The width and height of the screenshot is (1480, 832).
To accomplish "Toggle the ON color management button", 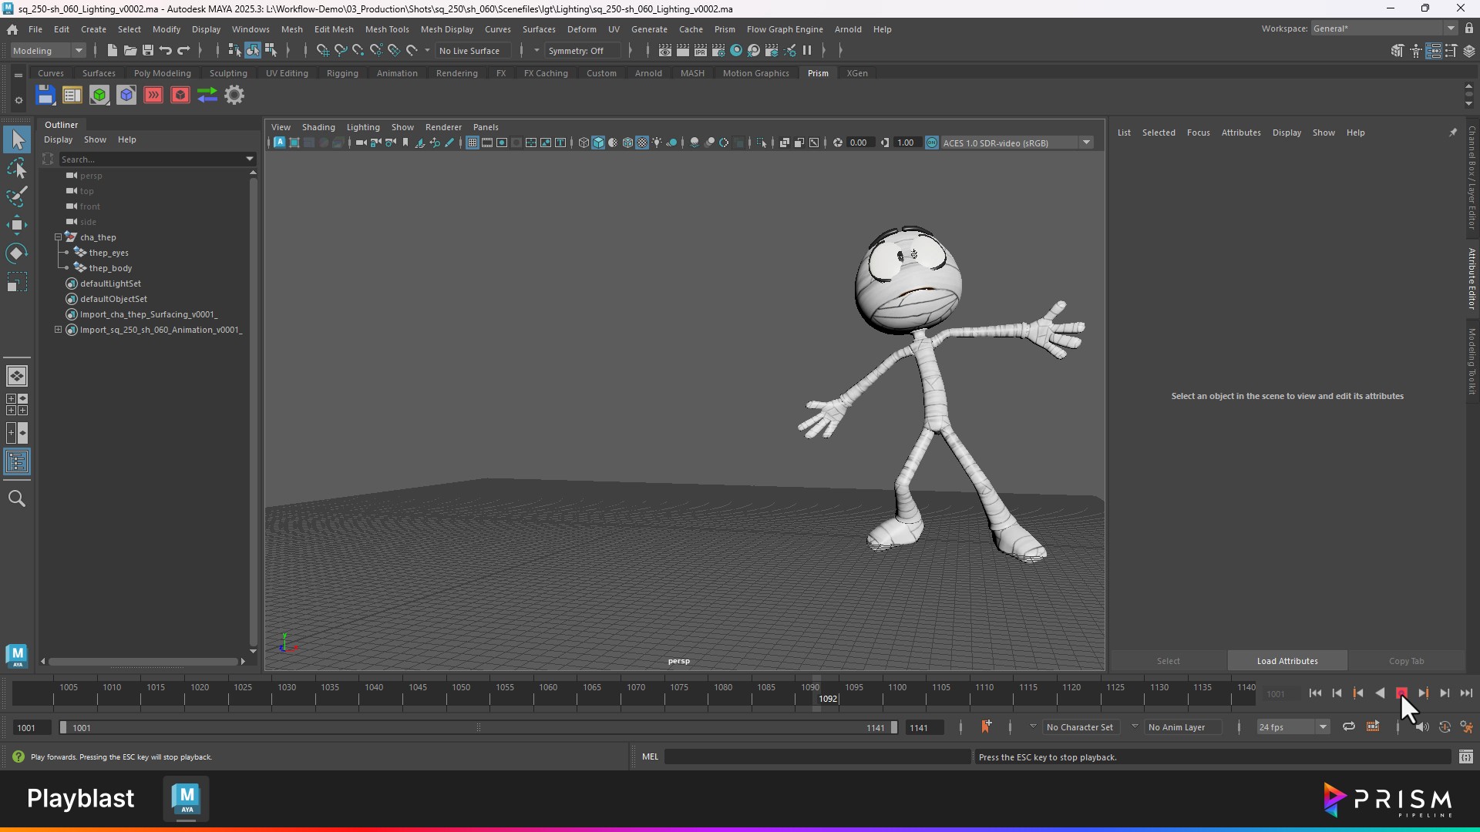I will pos(932,143).
